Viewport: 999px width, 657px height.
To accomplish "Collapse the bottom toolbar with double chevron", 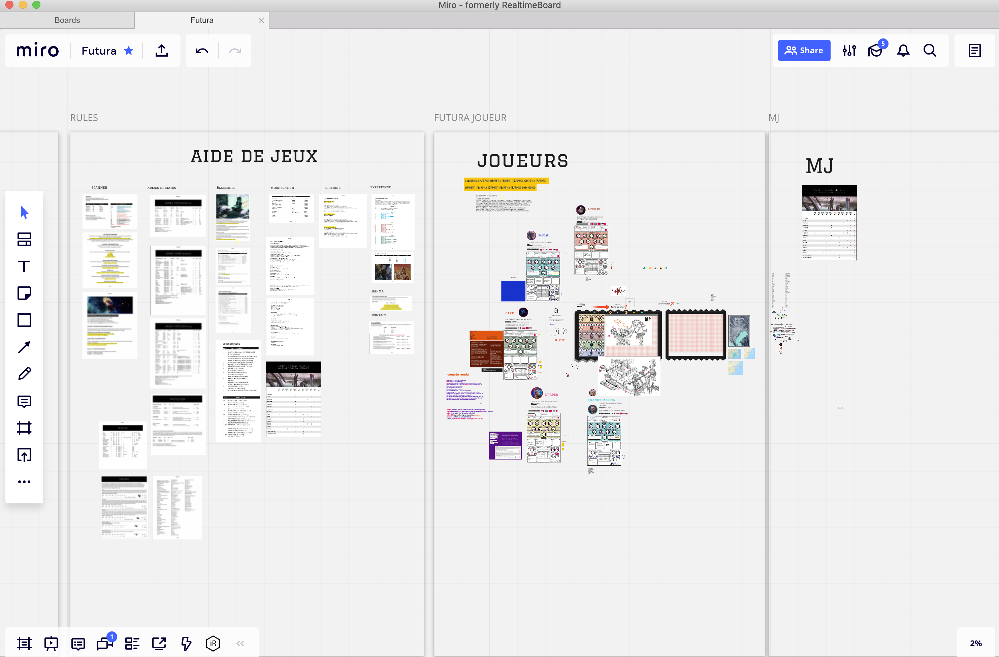I will point(240,644).
